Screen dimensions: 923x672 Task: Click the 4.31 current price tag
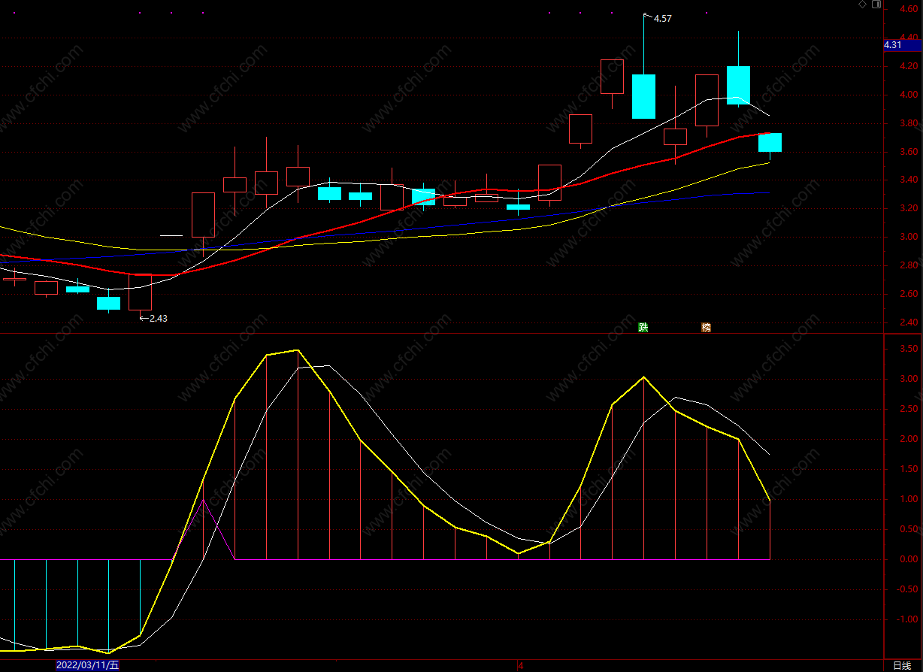click(x=902, y=45)
